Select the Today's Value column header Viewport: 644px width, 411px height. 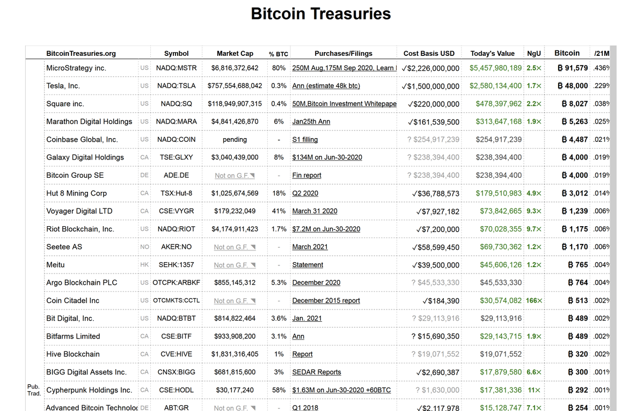[492, 53]
